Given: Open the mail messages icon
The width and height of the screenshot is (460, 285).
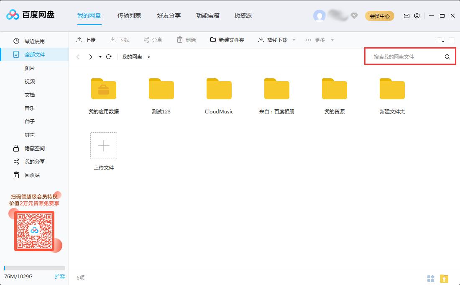Looking at the screenshot, I should [406, 16].
